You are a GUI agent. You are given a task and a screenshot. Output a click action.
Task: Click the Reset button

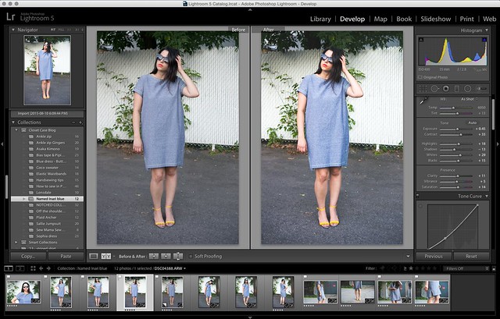tap(471, 256)
